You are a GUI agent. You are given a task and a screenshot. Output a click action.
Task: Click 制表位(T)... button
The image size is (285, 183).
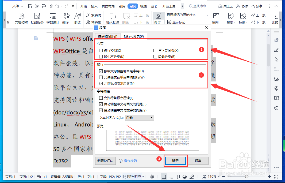[105, 160]
